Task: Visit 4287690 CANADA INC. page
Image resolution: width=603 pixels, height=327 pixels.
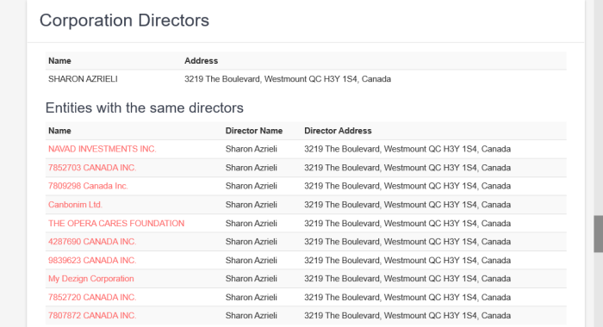Action: coord(92,242)
